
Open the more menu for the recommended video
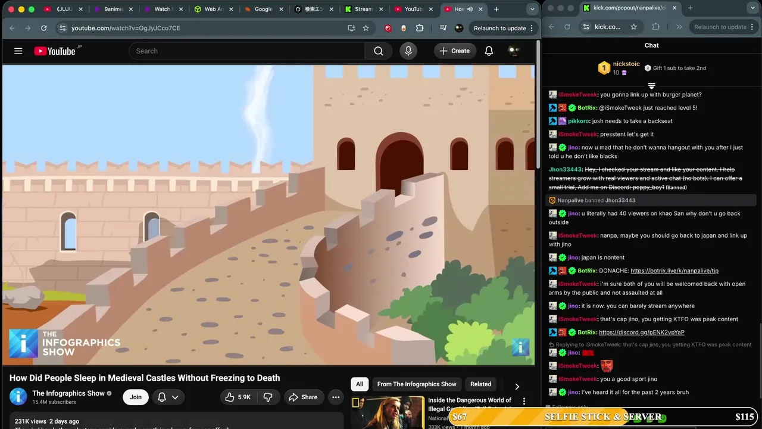pos(524,402)
